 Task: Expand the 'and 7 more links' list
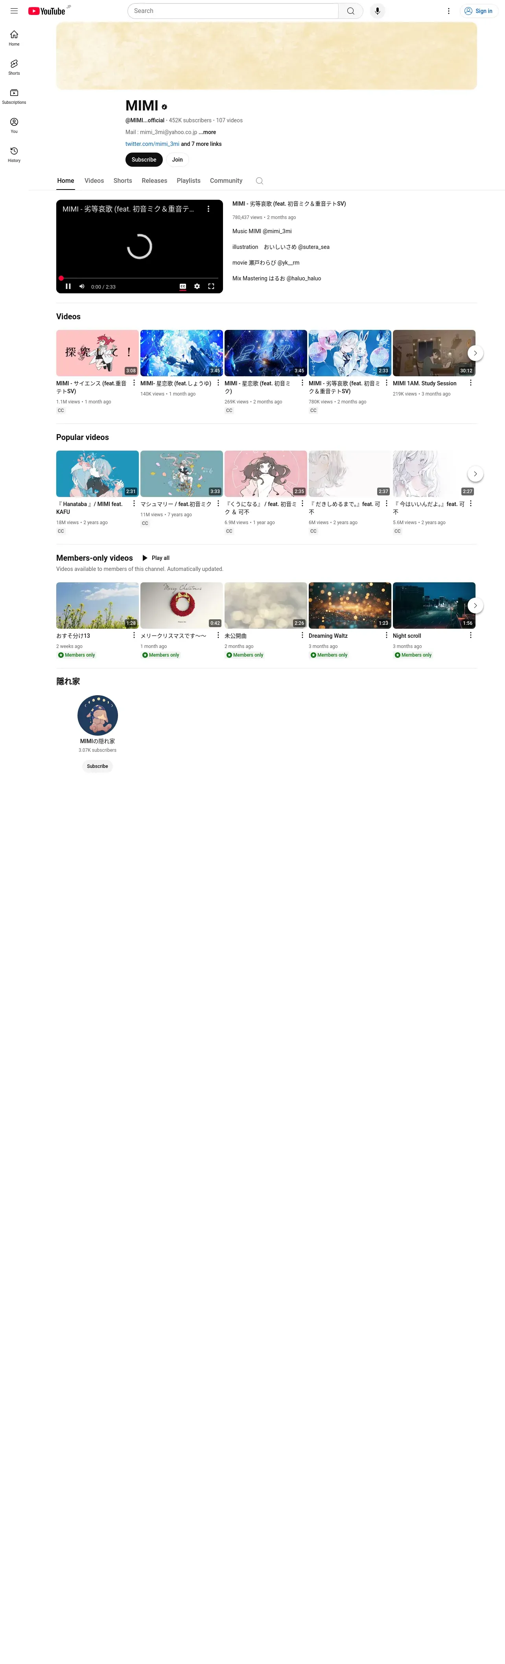pos(201,144)
